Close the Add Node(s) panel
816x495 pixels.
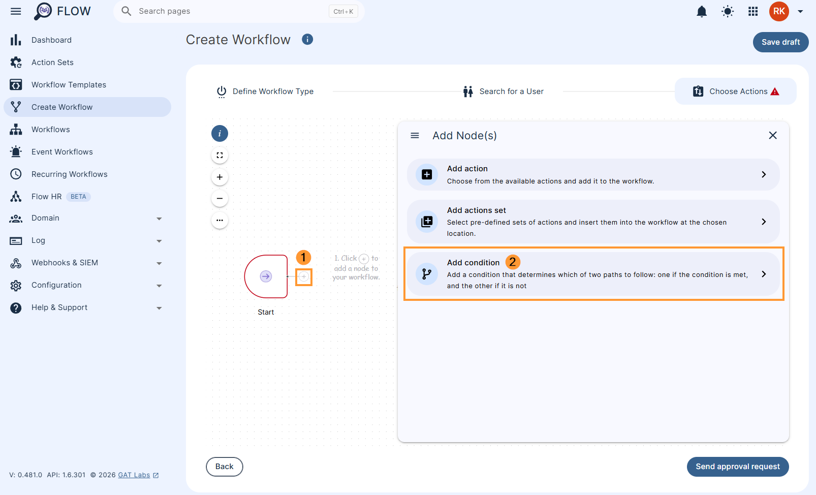773,135
